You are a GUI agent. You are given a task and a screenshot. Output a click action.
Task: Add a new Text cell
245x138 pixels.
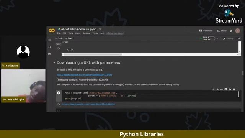(69, 38)
